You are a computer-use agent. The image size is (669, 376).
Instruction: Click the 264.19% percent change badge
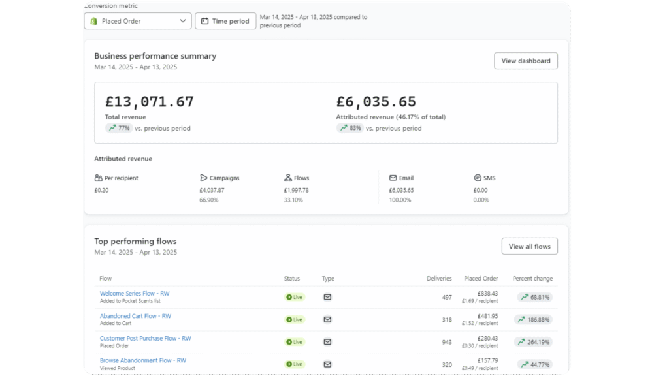point(533,342)
